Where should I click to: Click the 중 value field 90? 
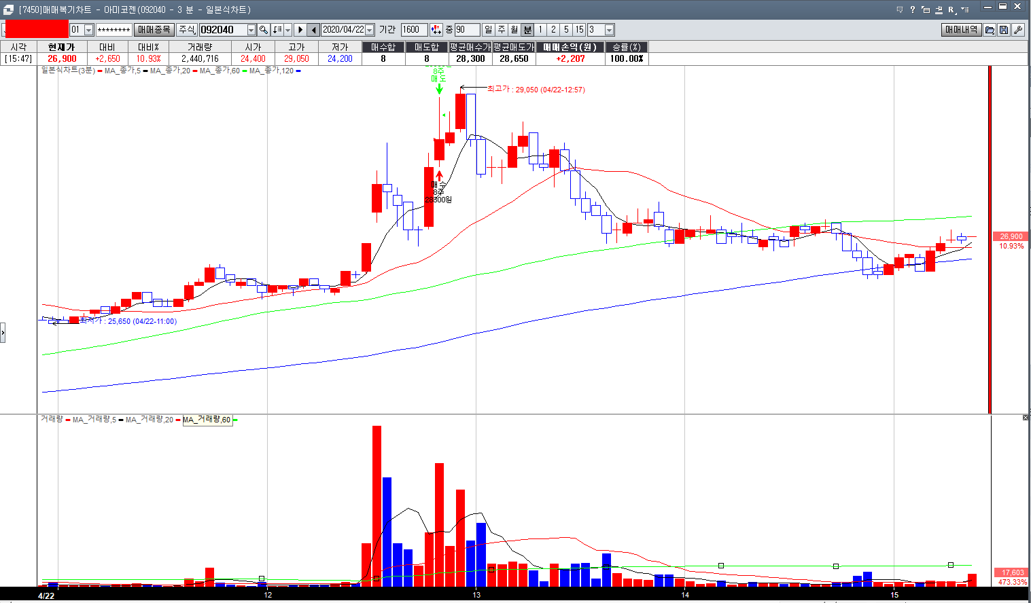click(467, 30)
